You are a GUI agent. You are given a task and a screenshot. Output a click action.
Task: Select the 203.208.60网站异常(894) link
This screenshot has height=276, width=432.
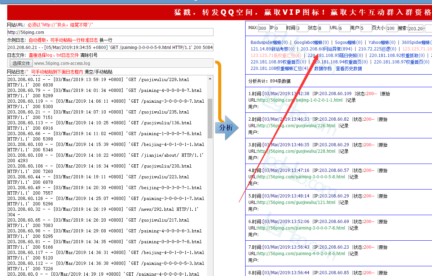326,49
